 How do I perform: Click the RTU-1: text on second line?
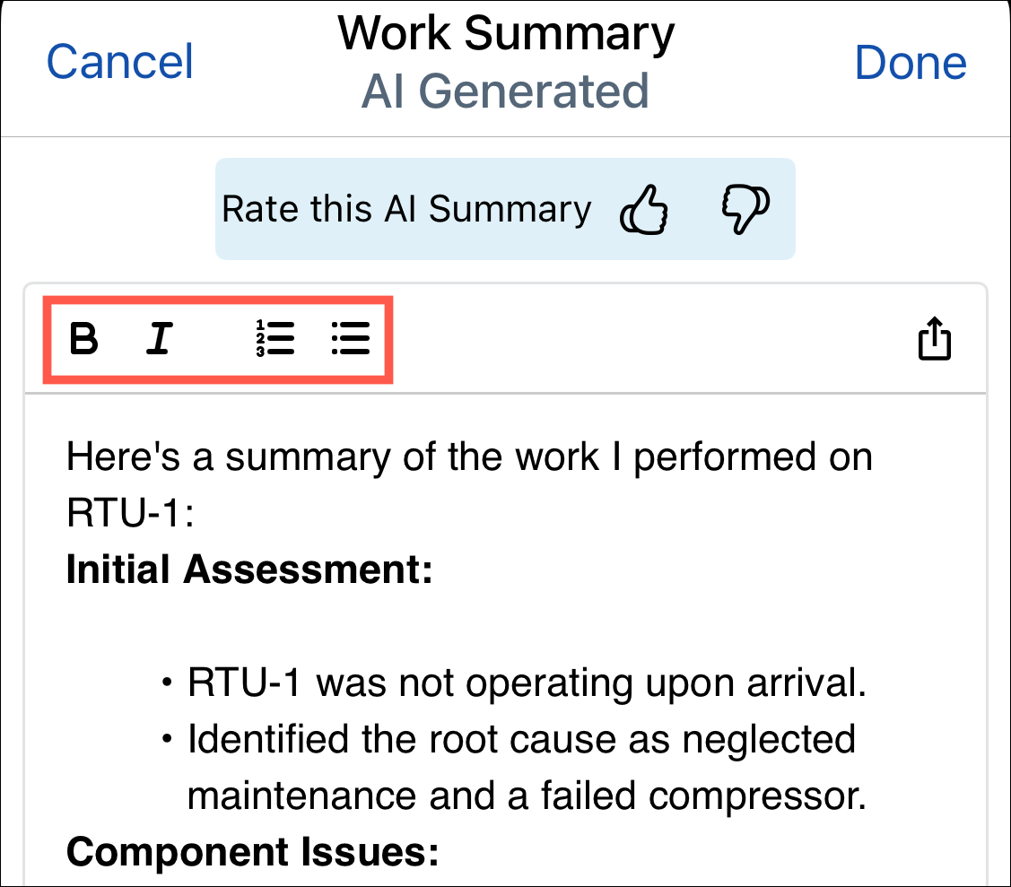pyautogui.click(x=130, y=513)
